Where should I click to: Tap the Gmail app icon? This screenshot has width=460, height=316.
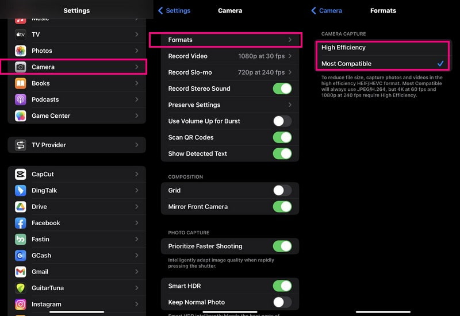21,272
